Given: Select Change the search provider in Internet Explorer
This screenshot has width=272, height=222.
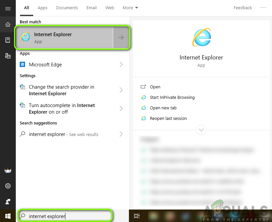Looking at the screenshot, I should [72, 90].
